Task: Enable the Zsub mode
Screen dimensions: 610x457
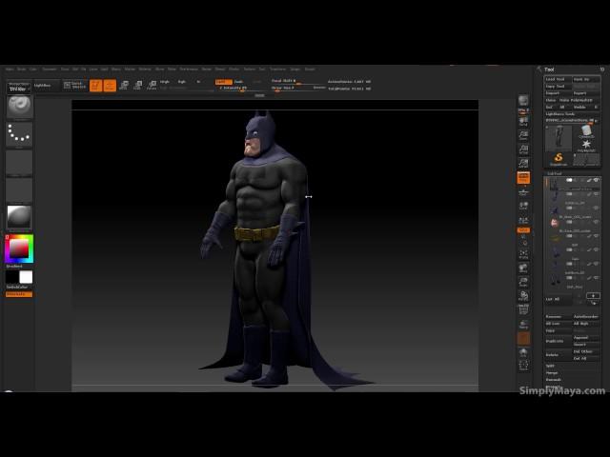Action: [238, 82]
